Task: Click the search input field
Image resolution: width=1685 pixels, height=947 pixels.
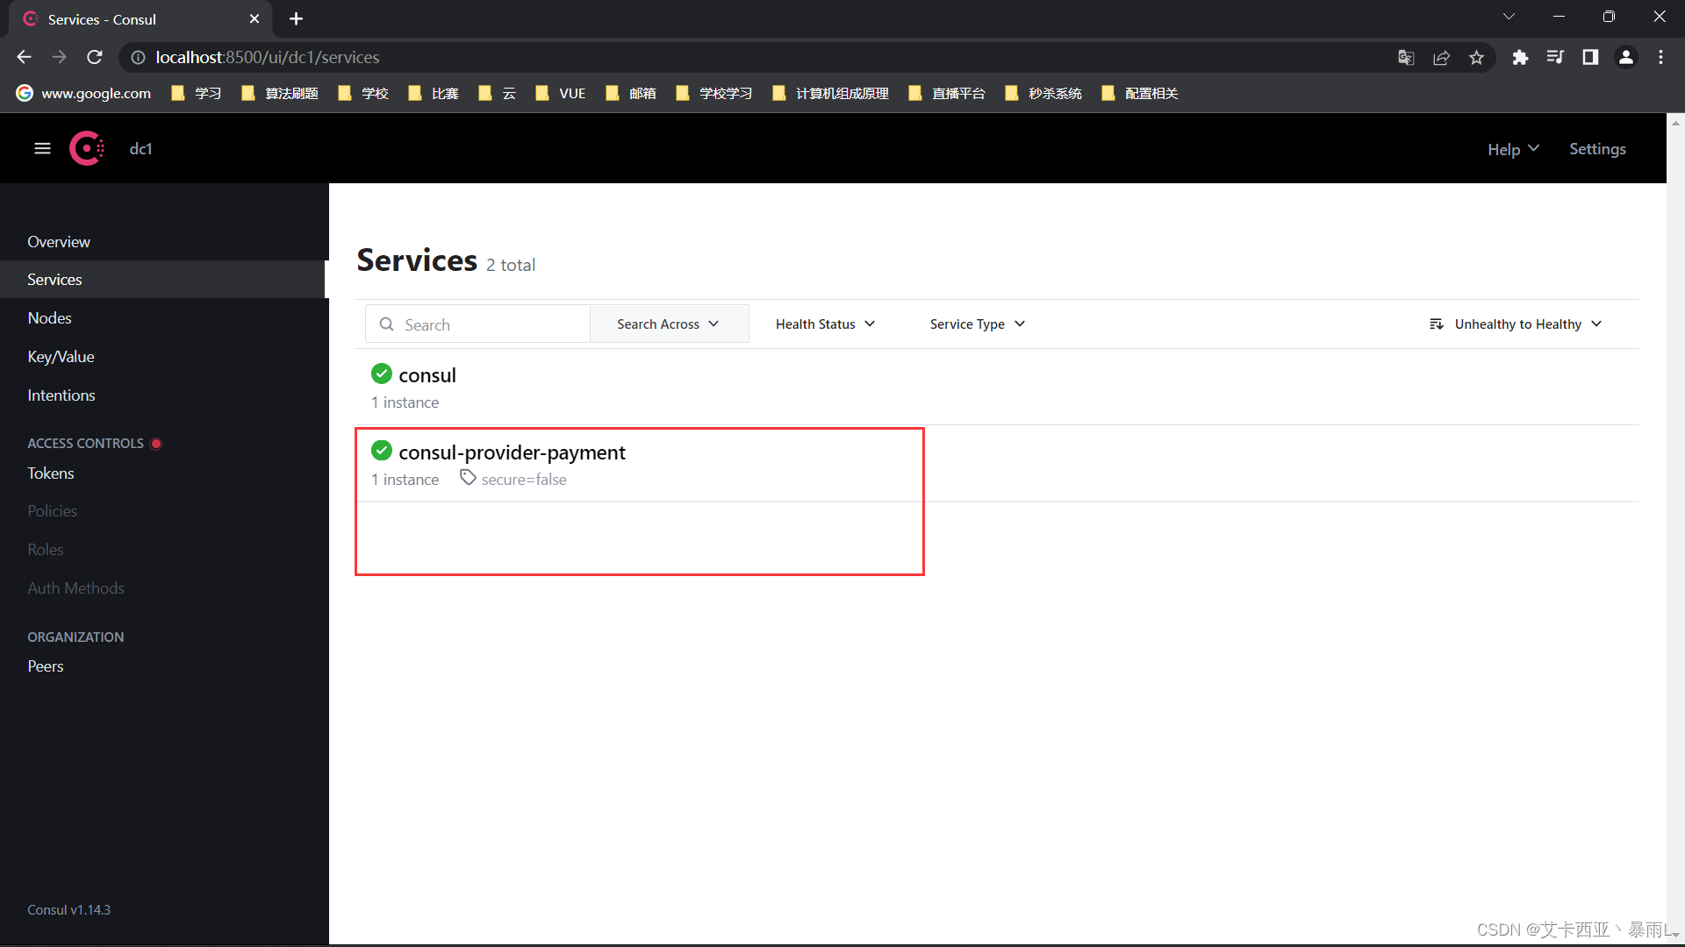Action: point(480,323)
